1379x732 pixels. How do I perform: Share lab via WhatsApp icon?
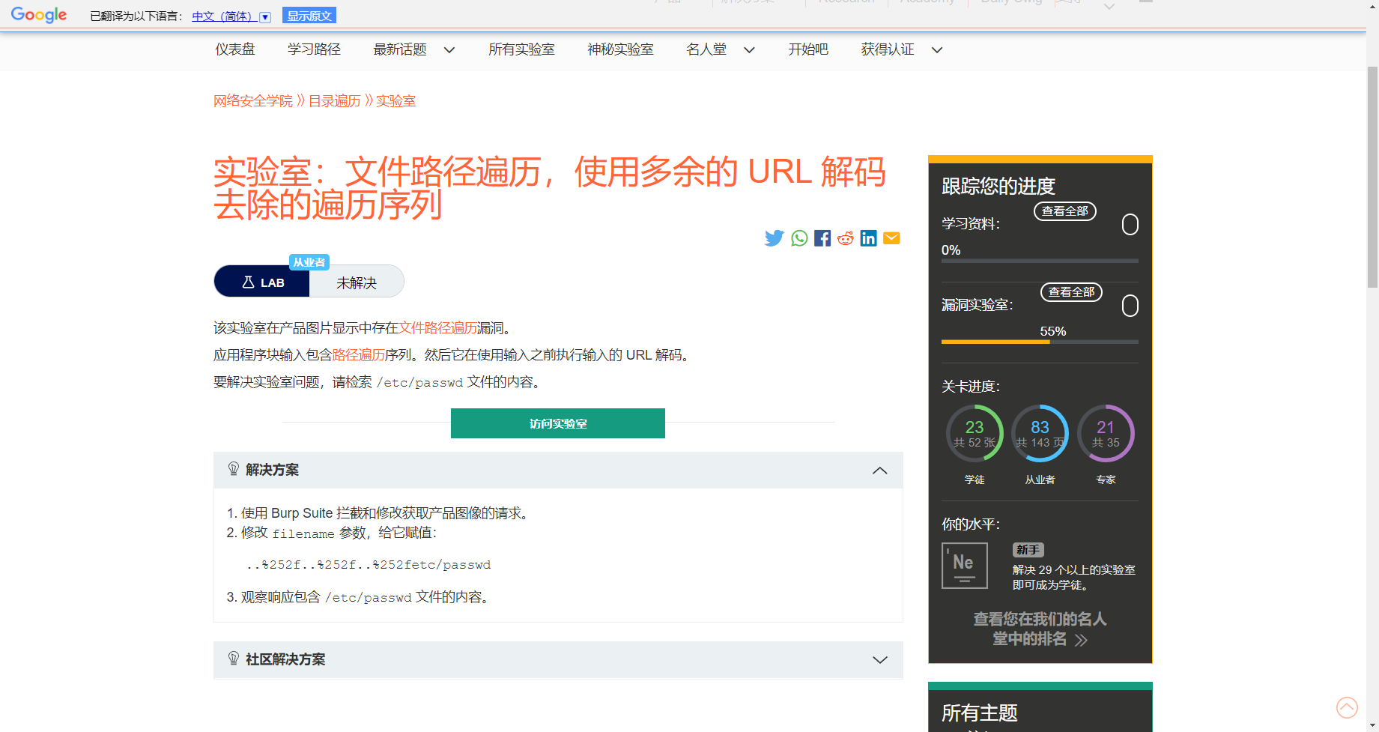pyautogui.click(x=799, y=238)
